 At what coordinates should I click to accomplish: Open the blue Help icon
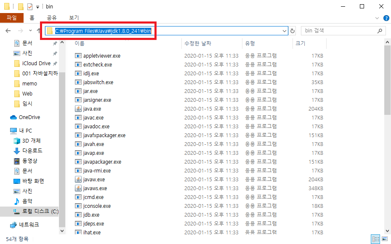[x=386, y=18]
